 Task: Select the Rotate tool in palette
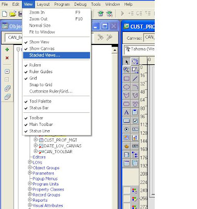(x=135, y=62)
